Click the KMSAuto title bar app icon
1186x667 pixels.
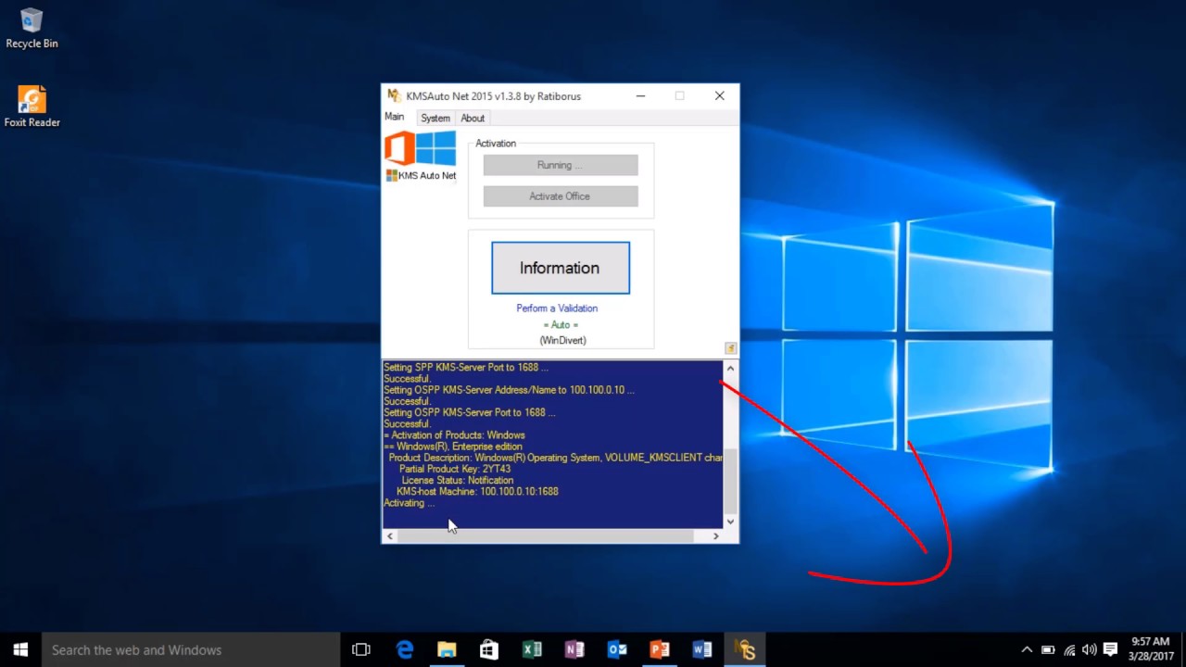[x=394, y=95]
